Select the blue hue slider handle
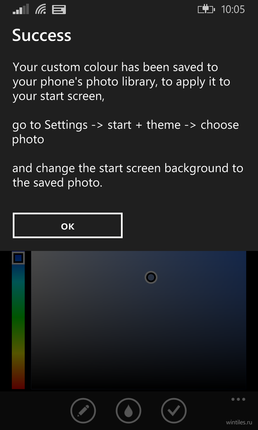The width and height of the screenshot is (258, 430). (18, 258)
